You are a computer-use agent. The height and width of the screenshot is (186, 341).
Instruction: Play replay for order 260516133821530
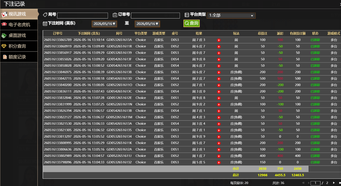[x=219, y=124]
